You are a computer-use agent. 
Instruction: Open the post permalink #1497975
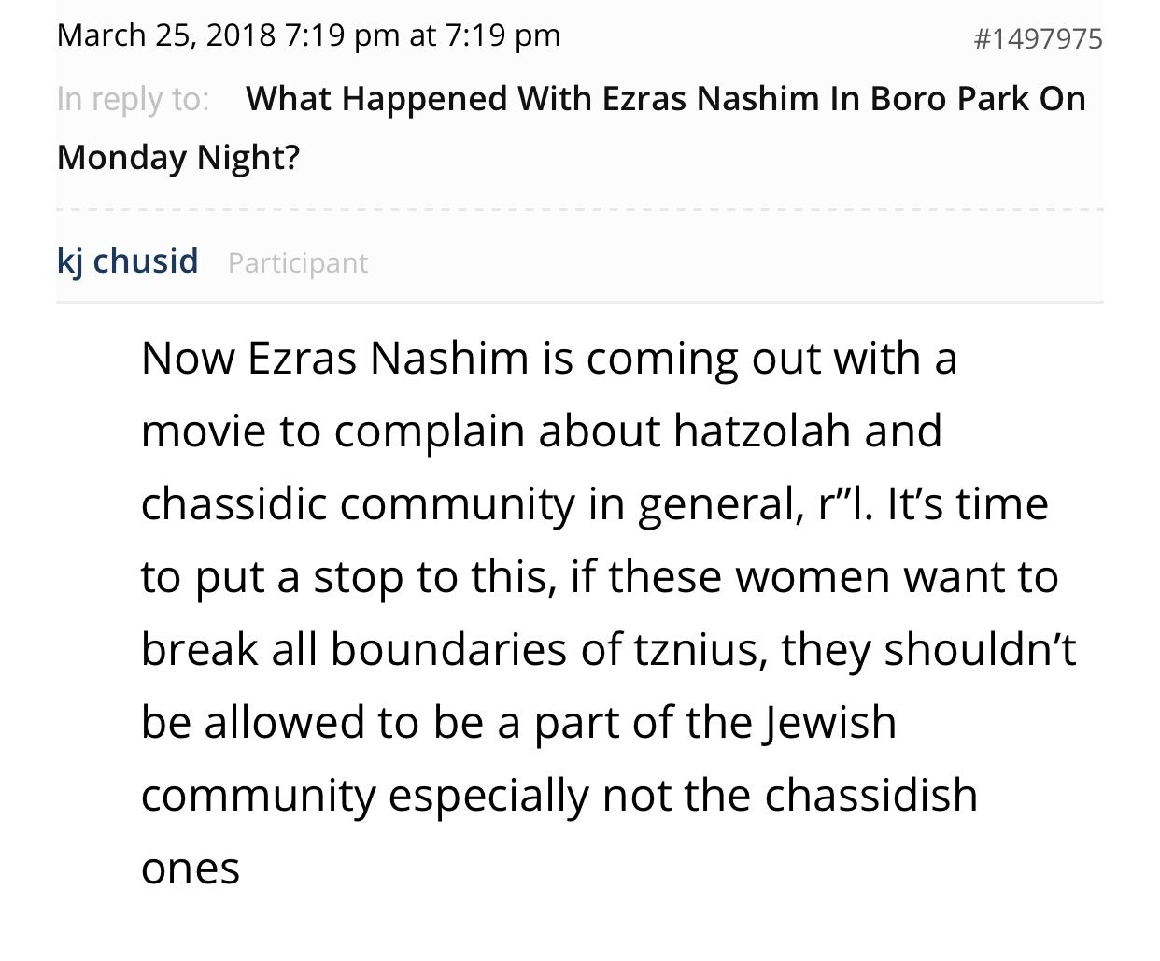pos(1038,38)
